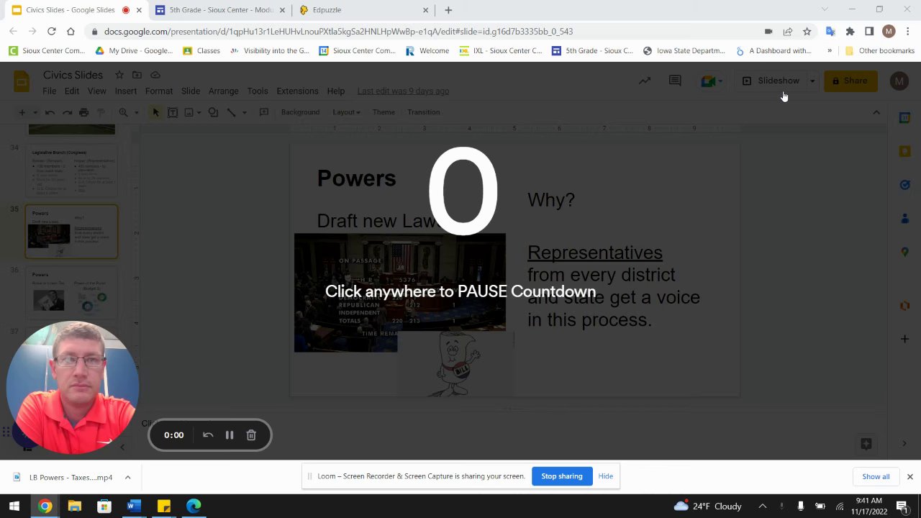Open the Background button

click(x=300, y=112)
